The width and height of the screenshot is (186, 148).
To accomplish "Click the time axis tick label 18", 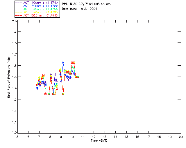I will [159, 137].
